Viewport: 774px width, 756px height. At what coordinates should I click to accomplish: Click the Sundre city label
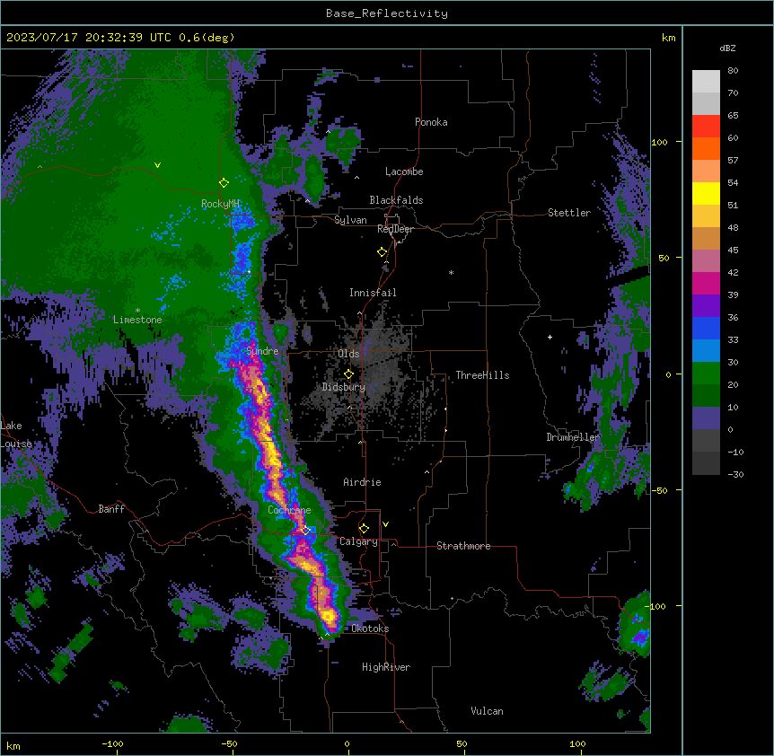click(262, 351)
